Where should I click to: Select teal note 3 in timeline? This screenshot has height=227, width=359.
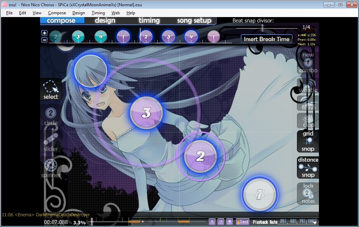(x=78, y=37)
